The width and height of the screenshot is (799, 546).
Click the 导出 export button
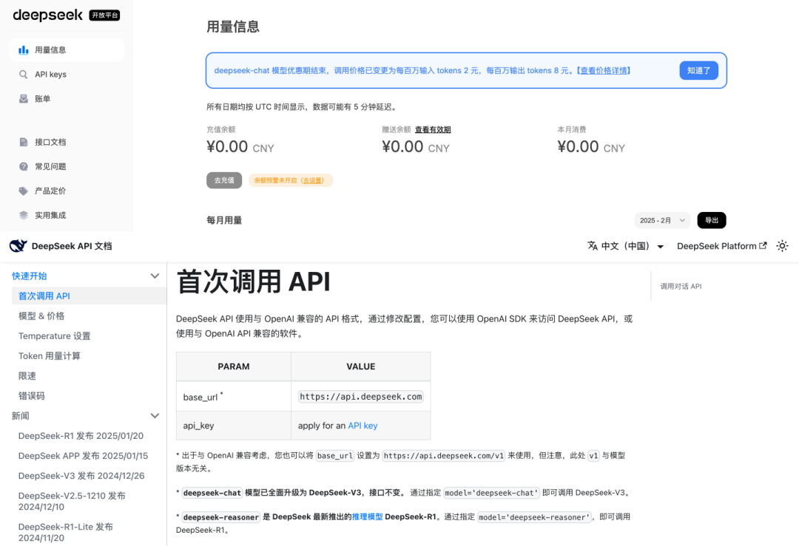click(x=712, y=220)
